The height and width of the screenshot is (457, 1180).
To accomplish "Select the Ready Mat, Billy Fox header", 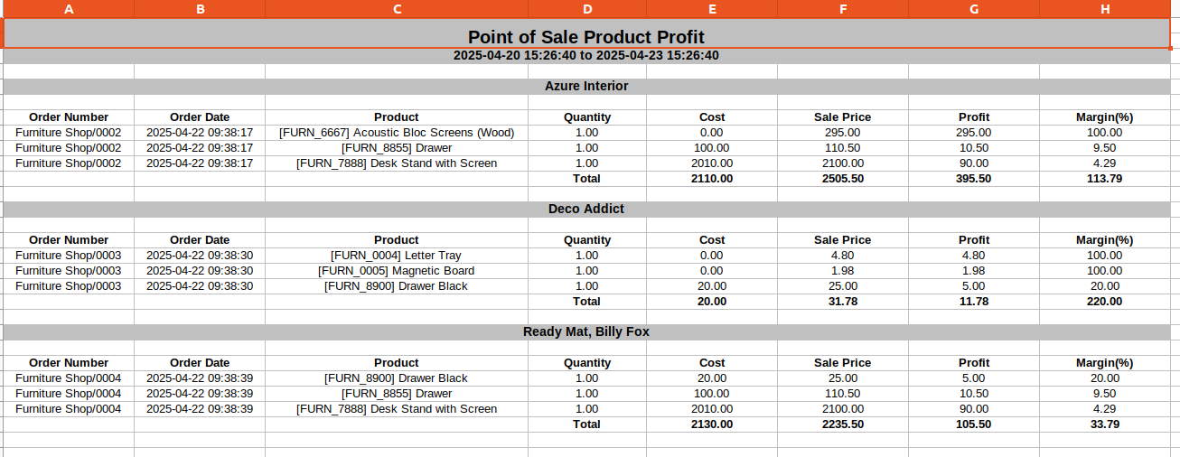I will (586, 332).
